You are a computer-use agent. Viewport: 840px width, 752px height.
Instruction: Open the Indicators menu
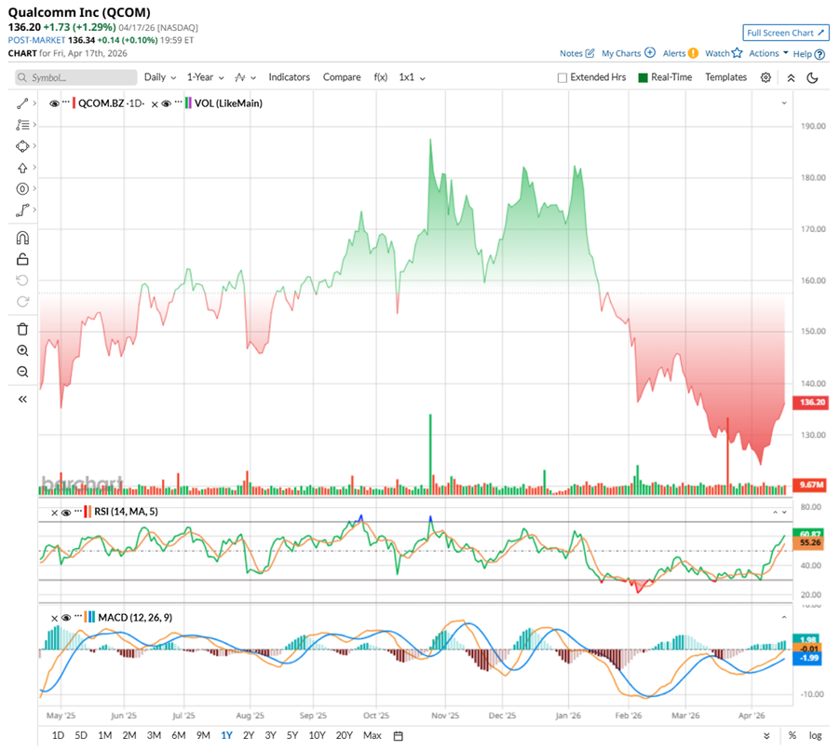(x=290, y=77)
